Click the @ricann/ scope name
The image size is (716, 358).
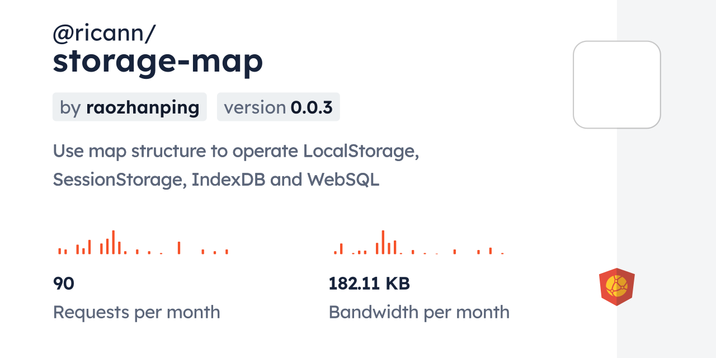tap(104, 34)
